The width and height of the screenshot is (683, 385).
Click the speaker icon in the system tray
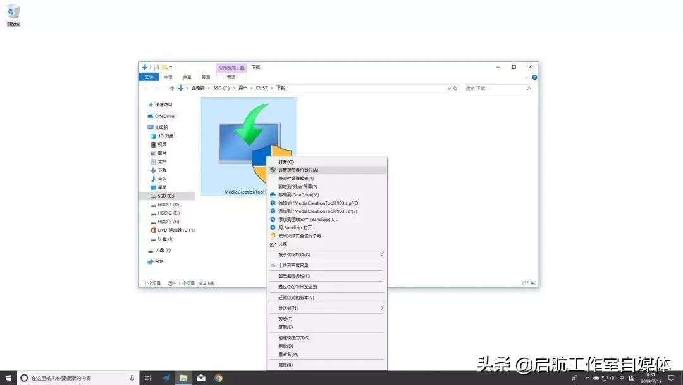612,378
